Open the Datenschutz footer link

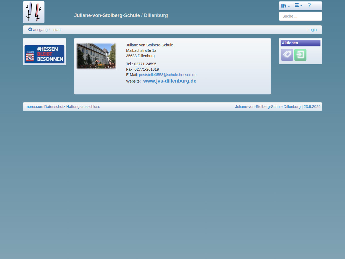(55, 107)
